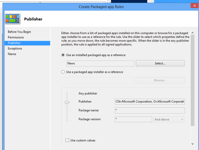The height and width of the screenshot is (150, 199).
Task: Enable the Use custom values checkbox
Action: 67,140
